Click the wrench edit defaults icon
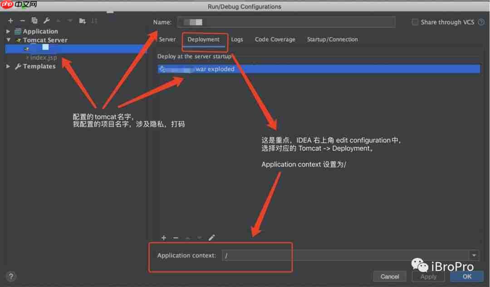Image resolution: width=490 pixels, height=287 pixels. pos(46,20)
